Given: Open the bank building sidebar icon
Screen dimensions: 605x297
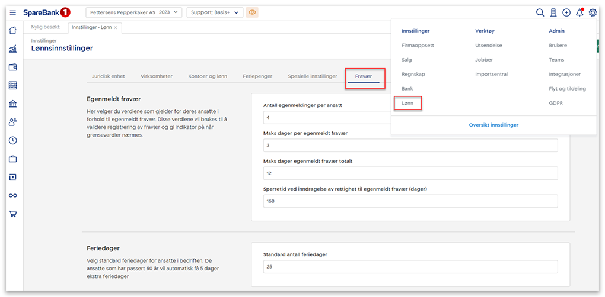Looking at the screenshot, I should tap(12, 104).
